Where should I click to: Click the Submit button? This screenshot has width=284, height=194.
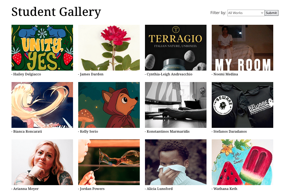(271, 13)
